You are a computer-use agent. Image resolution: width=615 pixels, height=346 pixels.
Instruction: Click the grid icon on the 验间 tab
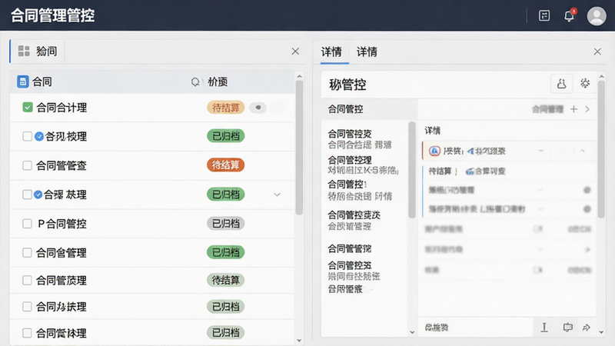coord(24,51)
